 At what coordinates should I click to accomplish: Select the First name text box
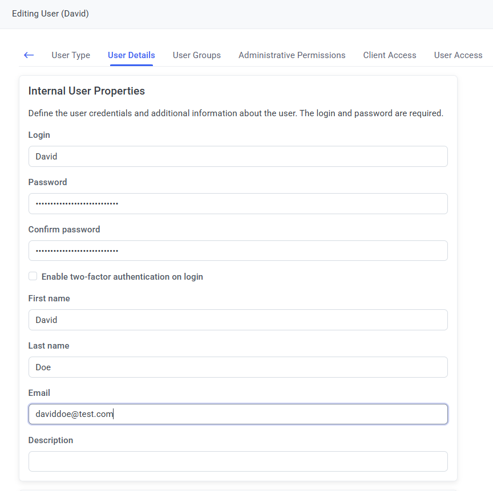[238, 320]
